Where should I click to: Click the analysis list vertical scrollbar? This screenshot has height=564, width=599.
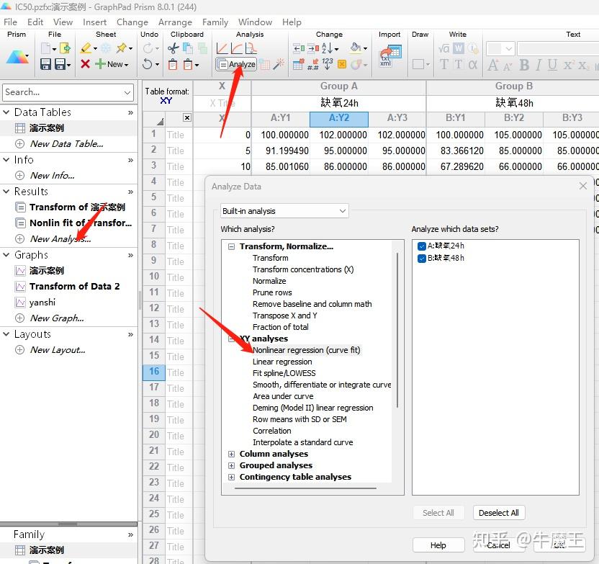[397, 329]
